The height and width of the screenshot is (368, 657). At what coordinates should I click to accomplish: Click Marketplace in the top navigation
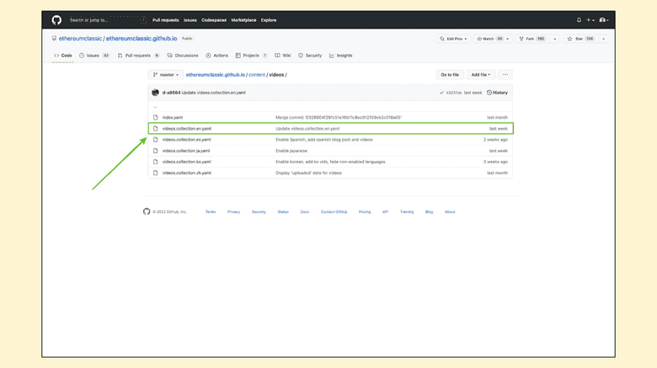243,20
